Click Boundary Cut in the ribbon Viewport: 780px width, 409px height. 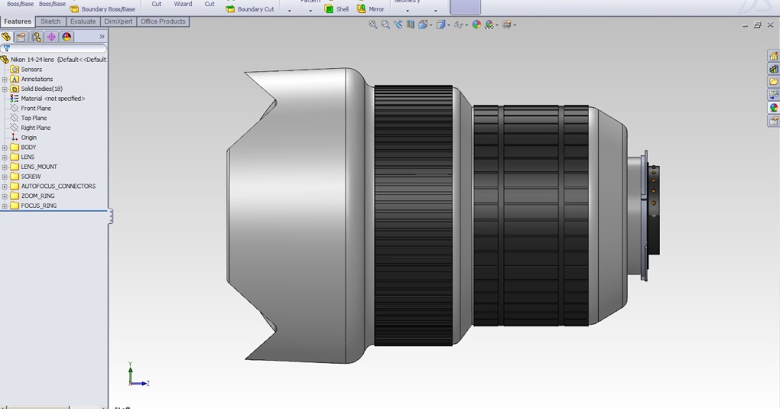pyautogui.click(x=250, y=9)
